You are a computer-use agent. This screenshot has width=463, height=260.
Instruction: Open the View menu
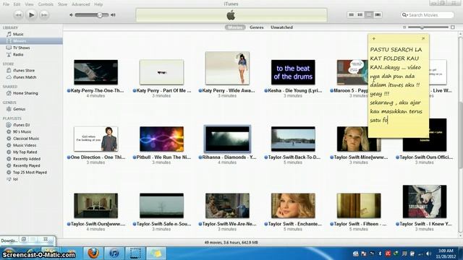[29, 4]
